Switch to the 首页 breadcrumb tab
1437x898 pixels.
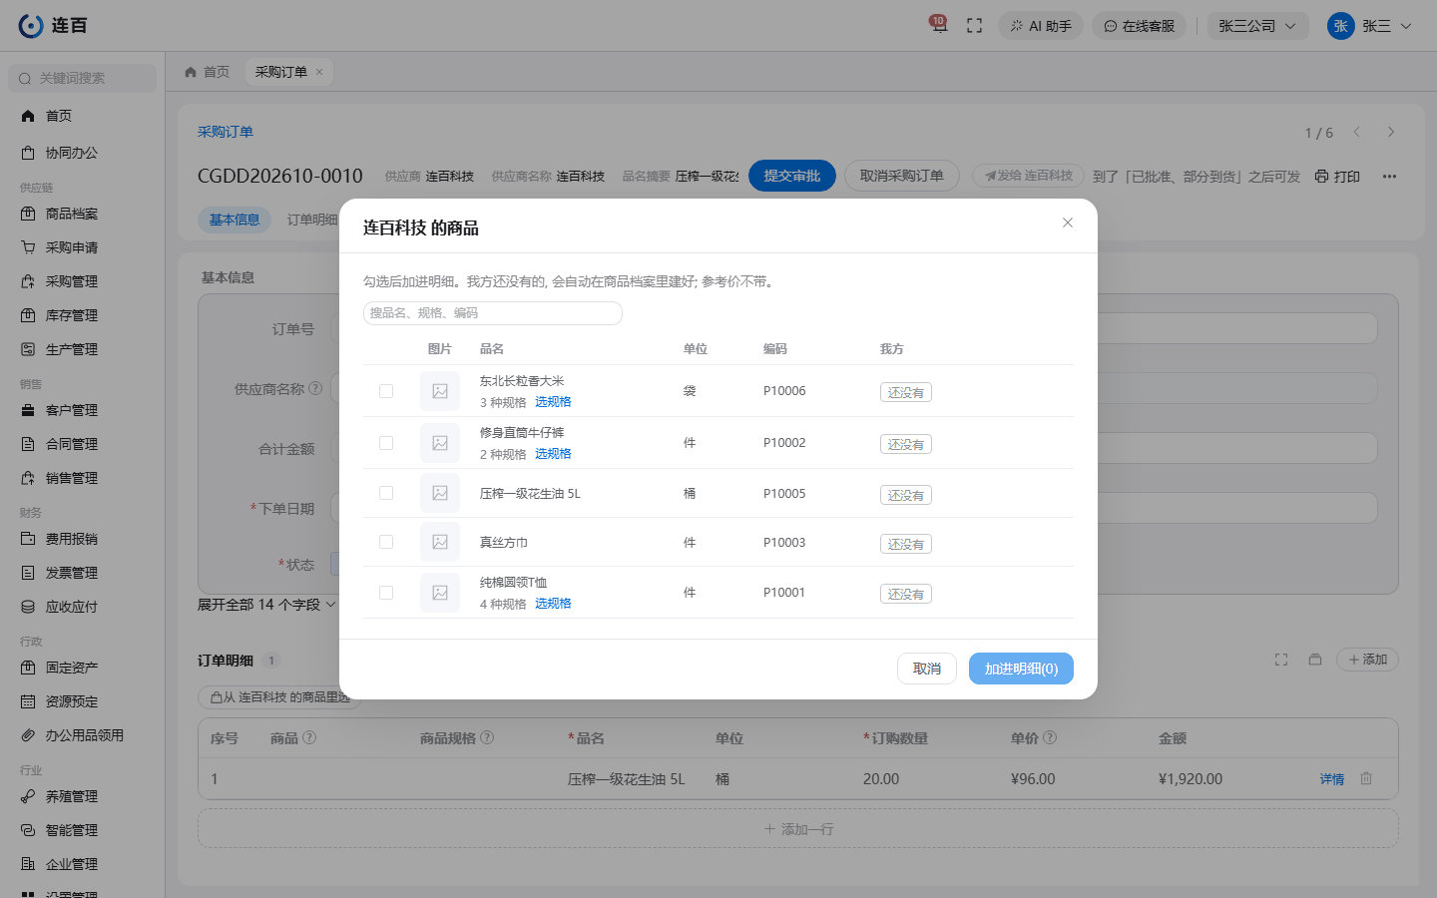click(208, 72)
